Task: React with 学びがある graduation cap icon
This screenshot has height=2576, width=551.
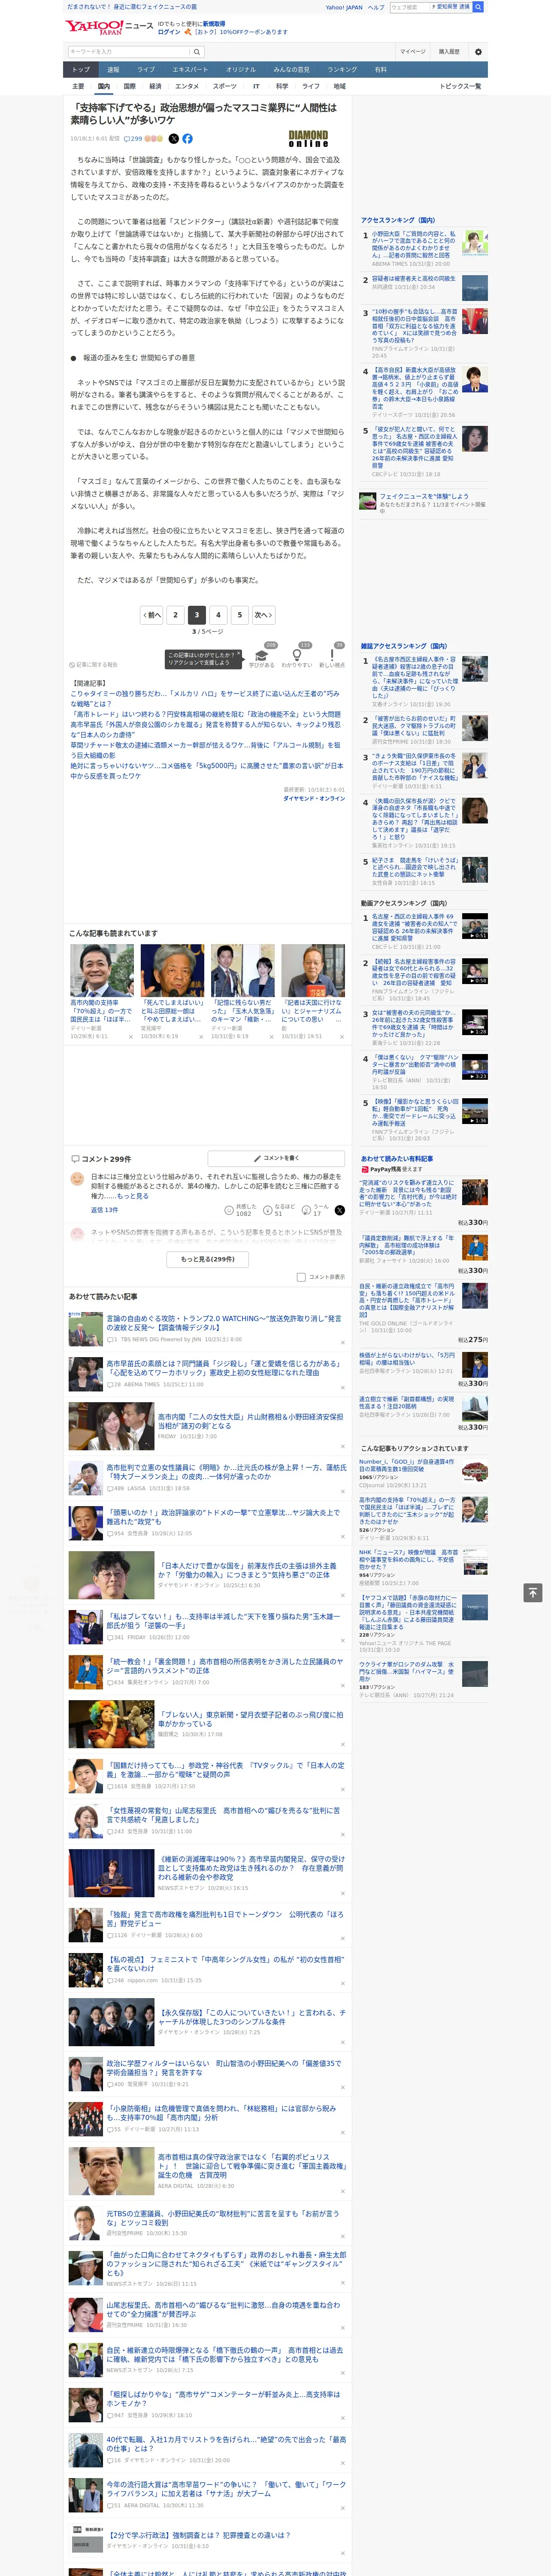Action: (262, 655)
